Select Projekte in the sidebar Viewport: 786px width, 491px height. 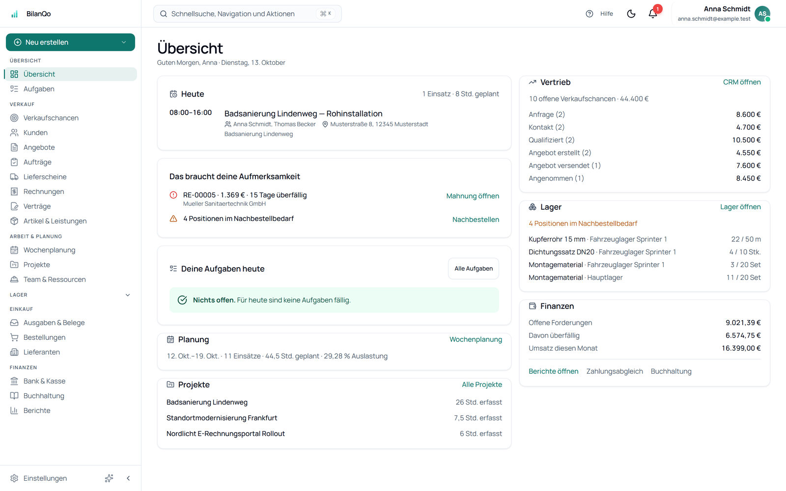(70, 265)
